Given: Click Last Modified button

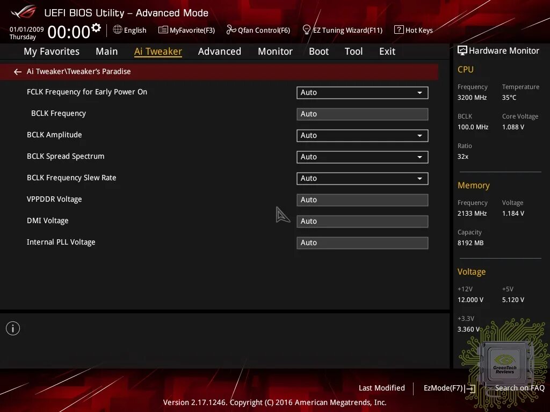Looking at the screenshot, I should (x=382, y=388).
